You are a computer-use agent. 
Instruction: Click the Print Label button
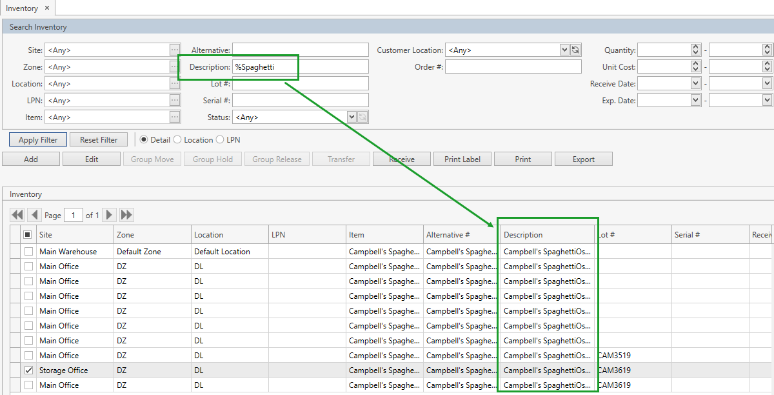[x=462, y=159]
